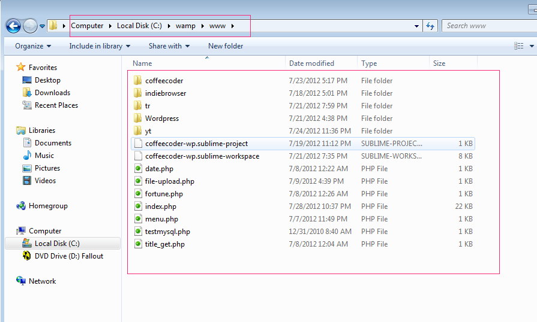Click the date 12/31/2010 8:40 AM
Screen dimensions: 537x322
320,232
